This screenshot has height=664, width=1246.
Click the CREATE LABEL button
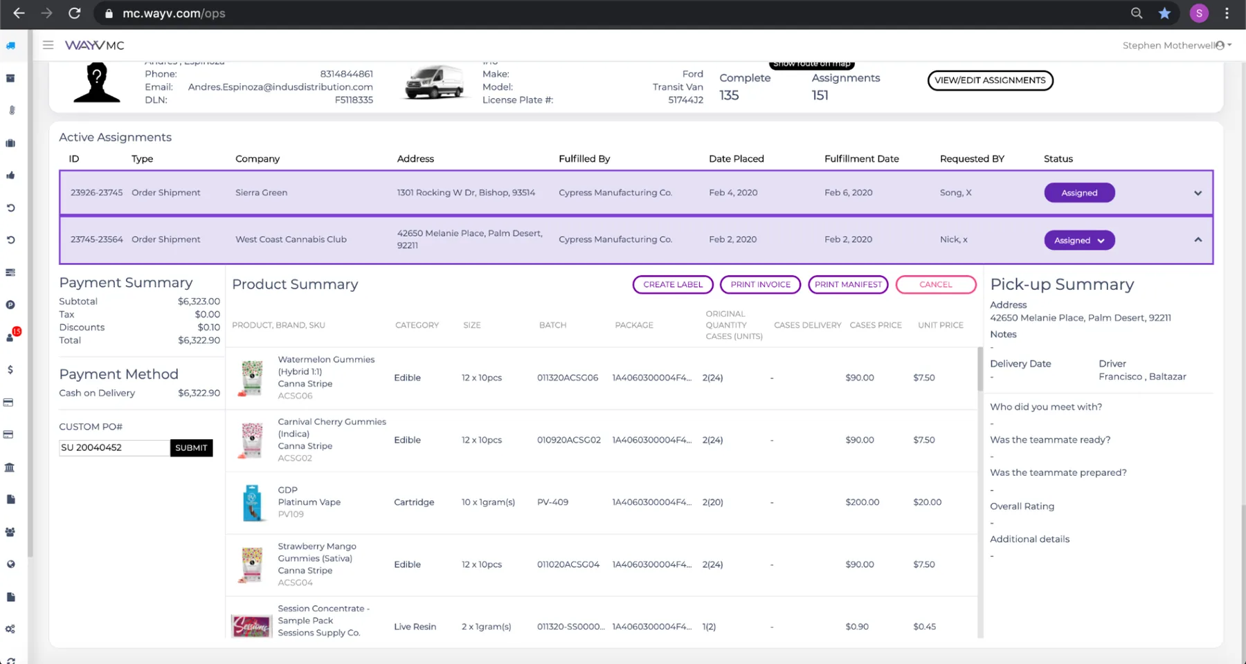tap(673, 284)
